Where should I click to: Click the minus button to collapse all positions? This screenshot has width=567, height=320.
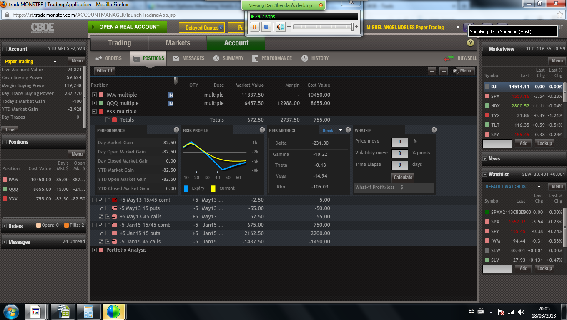(444, 71)
